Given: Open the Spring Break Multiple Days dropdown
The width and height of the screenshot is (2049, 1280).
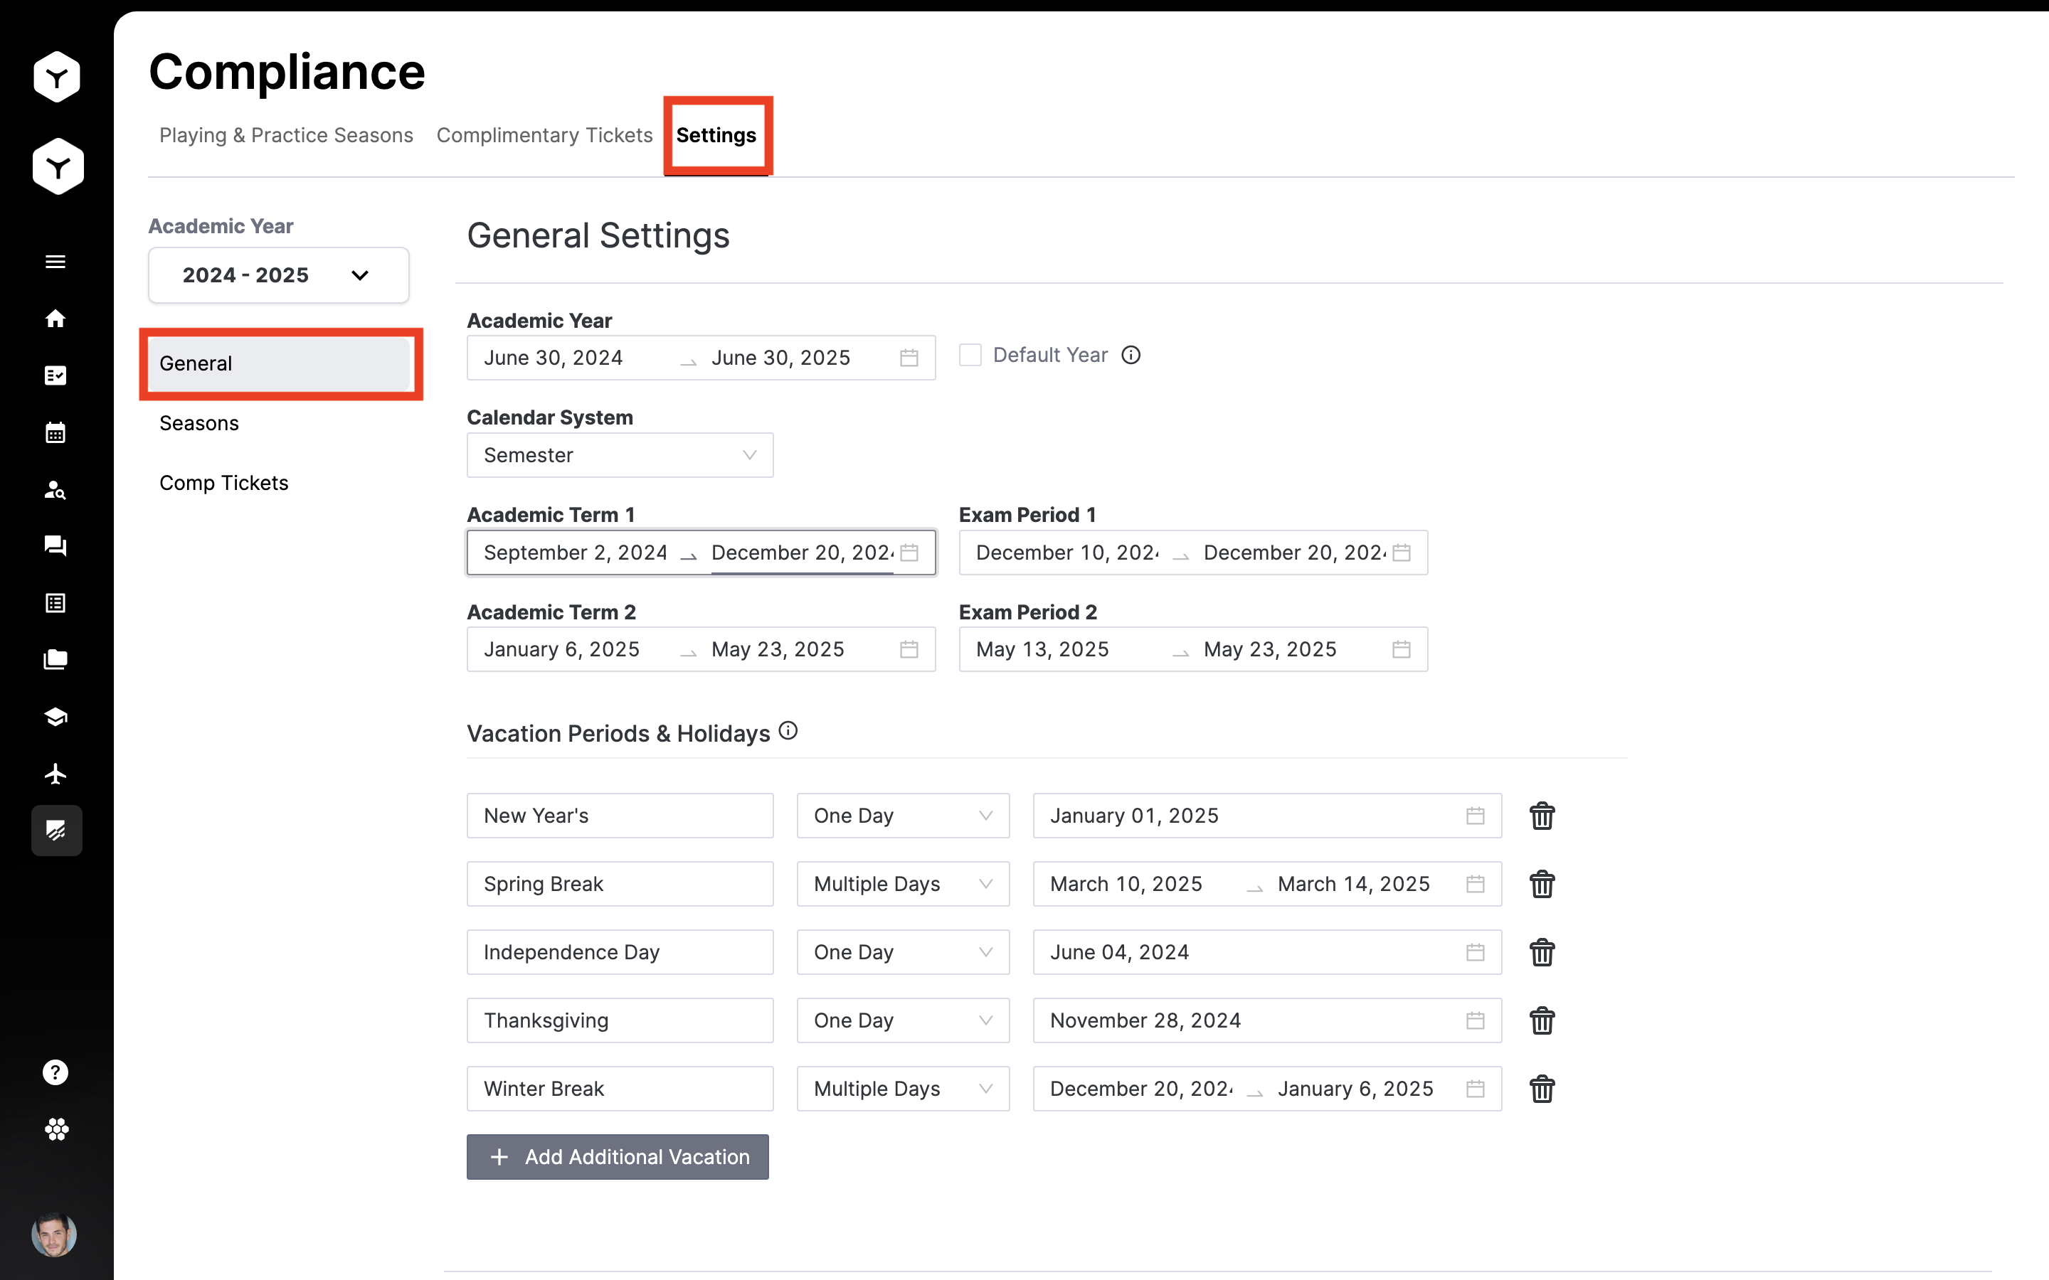Looking at the screenshot, I should point(903,884).
